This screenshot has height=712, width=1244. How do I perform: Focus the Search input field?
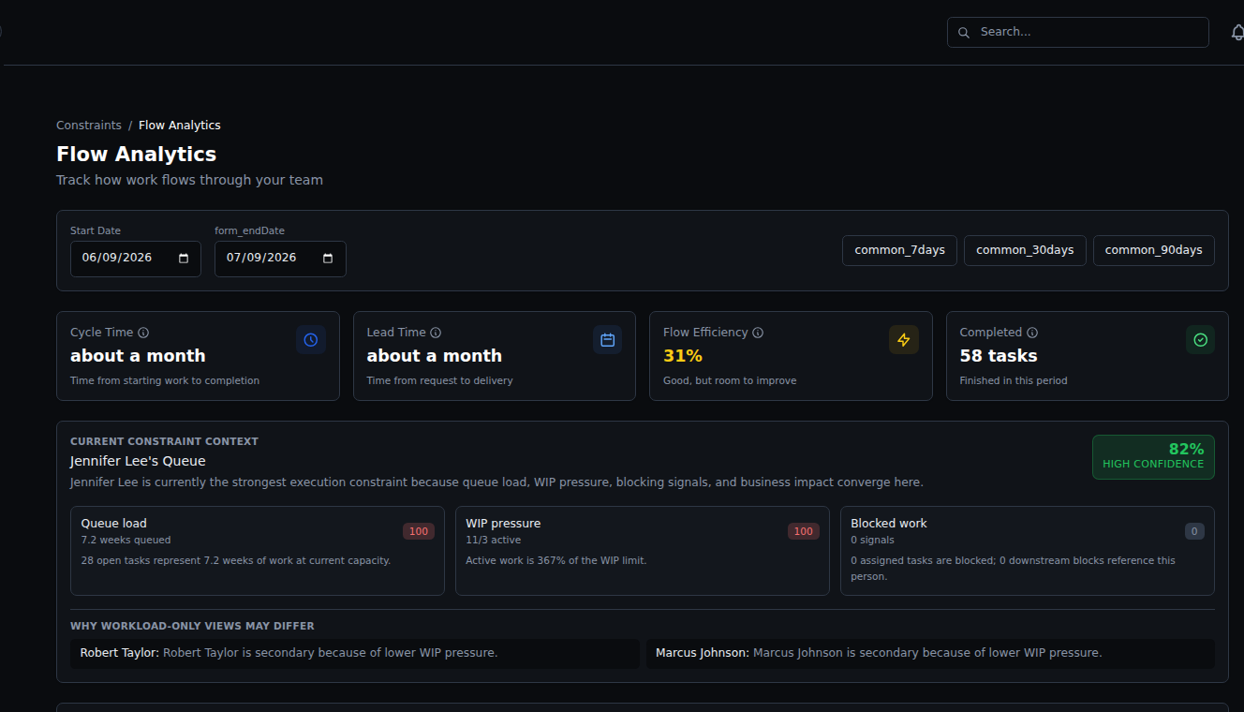coord(1078,32)
